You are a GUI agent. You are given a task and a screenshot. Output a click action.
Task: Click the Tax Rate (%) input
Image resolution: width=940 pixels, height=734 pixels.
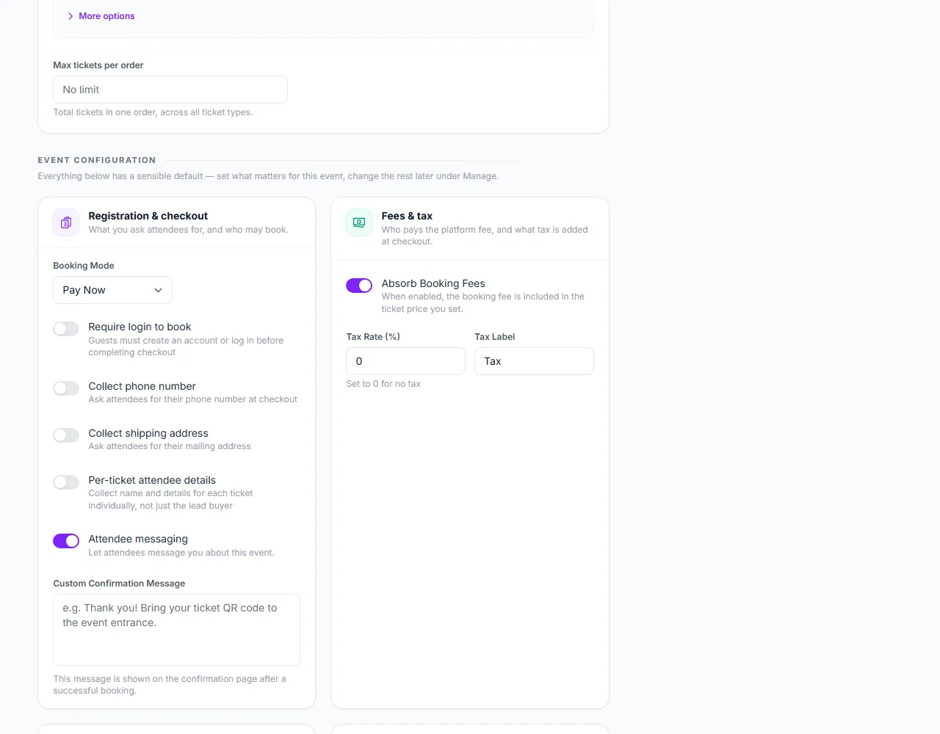pyautogui.click(x=405, y=361)
